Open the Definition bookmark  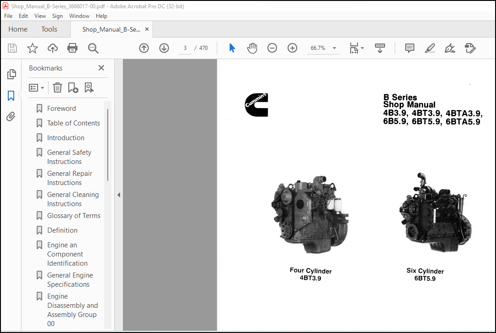pyautogui.click(x=62, y=230)
